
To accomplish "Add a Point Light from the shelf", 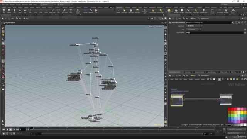I will pyautogui.click(x=124, y=11).
